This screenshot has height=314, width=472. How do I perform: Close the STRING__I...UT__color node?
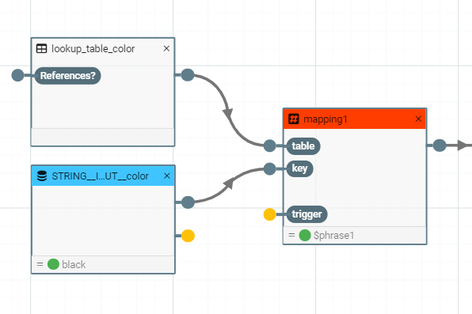(x=167, y=176)
